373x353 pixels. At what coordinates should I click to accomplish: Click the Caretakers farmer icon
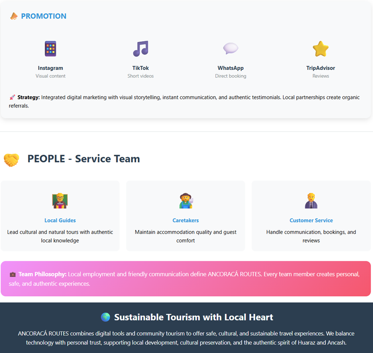coord(185,201)
